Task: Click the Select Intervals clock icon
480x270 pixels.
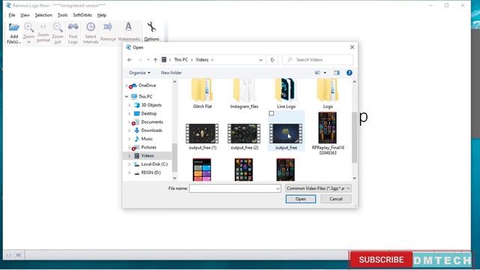Action: [91, 33]
